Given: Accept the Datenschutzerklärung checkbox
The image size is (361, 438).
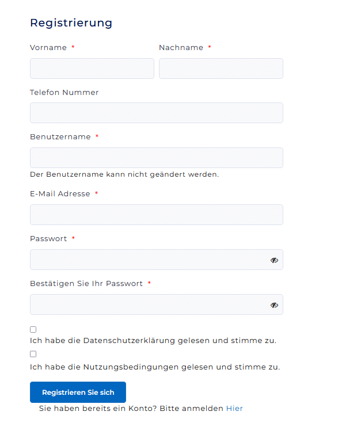Looking at the screenshot, I should (33, 330).
